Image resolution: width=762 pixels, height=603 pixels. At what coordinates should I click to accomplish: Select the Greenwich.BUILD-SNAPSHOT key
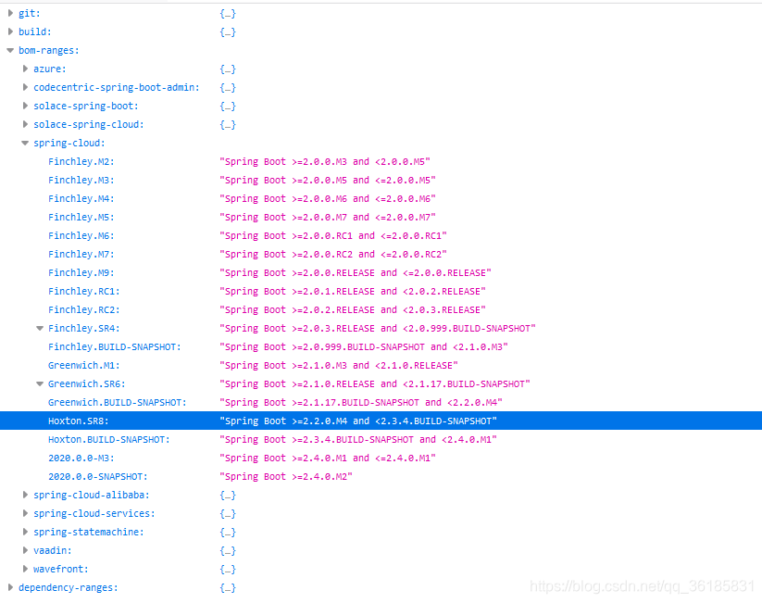(x=117, y=402)
